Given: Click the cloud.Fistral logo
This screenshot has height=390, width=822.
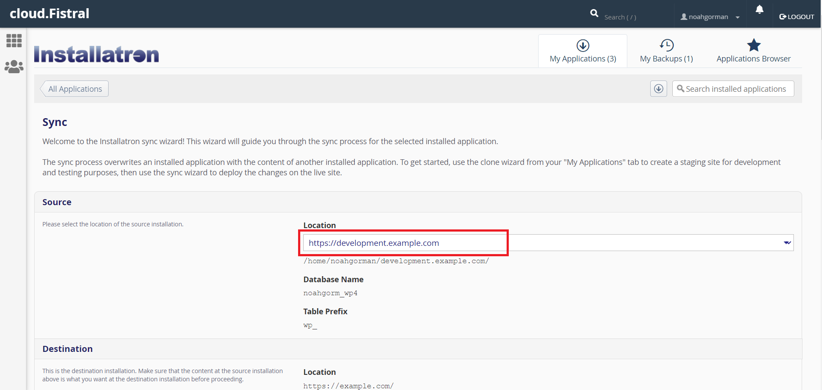Looking at the screenshot, I should pyautogui.click(x=49, y=14).
